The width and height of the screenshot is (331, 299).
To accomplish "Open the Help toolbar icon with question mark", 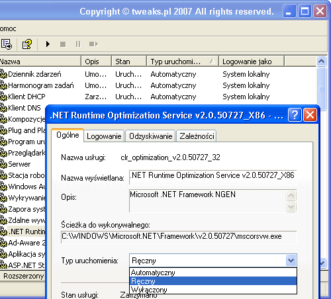I will coord(27,44).
